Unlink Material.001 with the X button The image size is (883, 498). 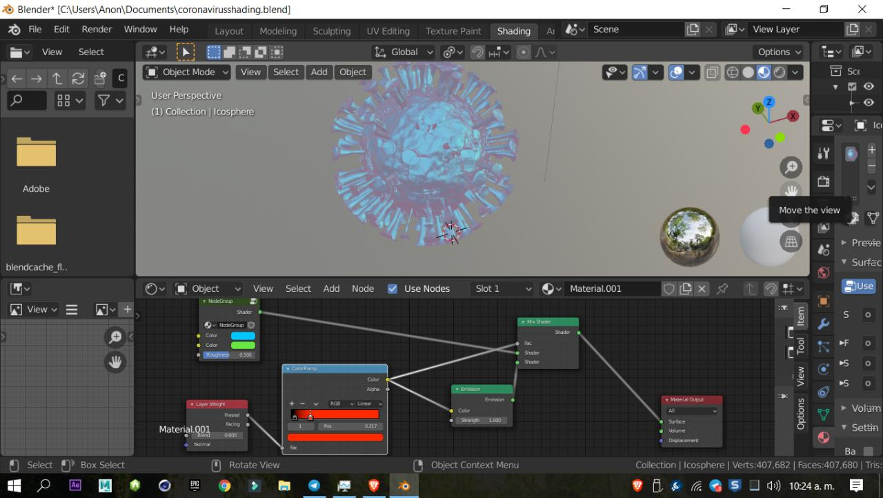702,289
